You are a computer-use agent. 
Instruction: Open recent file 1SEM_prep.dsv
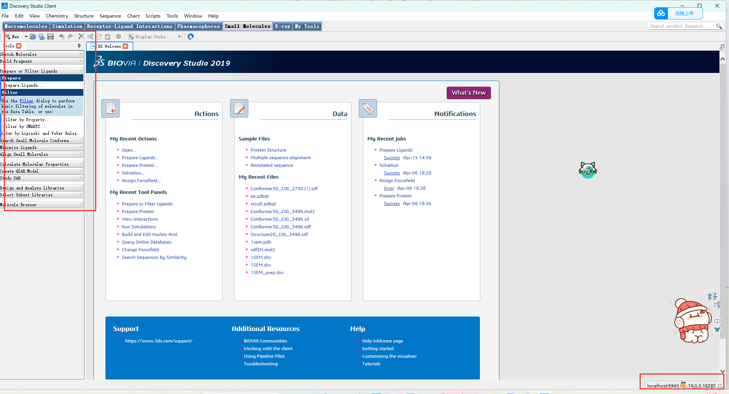tap(267, 273)
